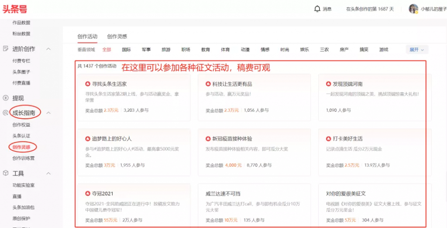Open the 小郁儿的屋子 profile avatar
Screen dimensions: 447x228
tap(413, 9)
